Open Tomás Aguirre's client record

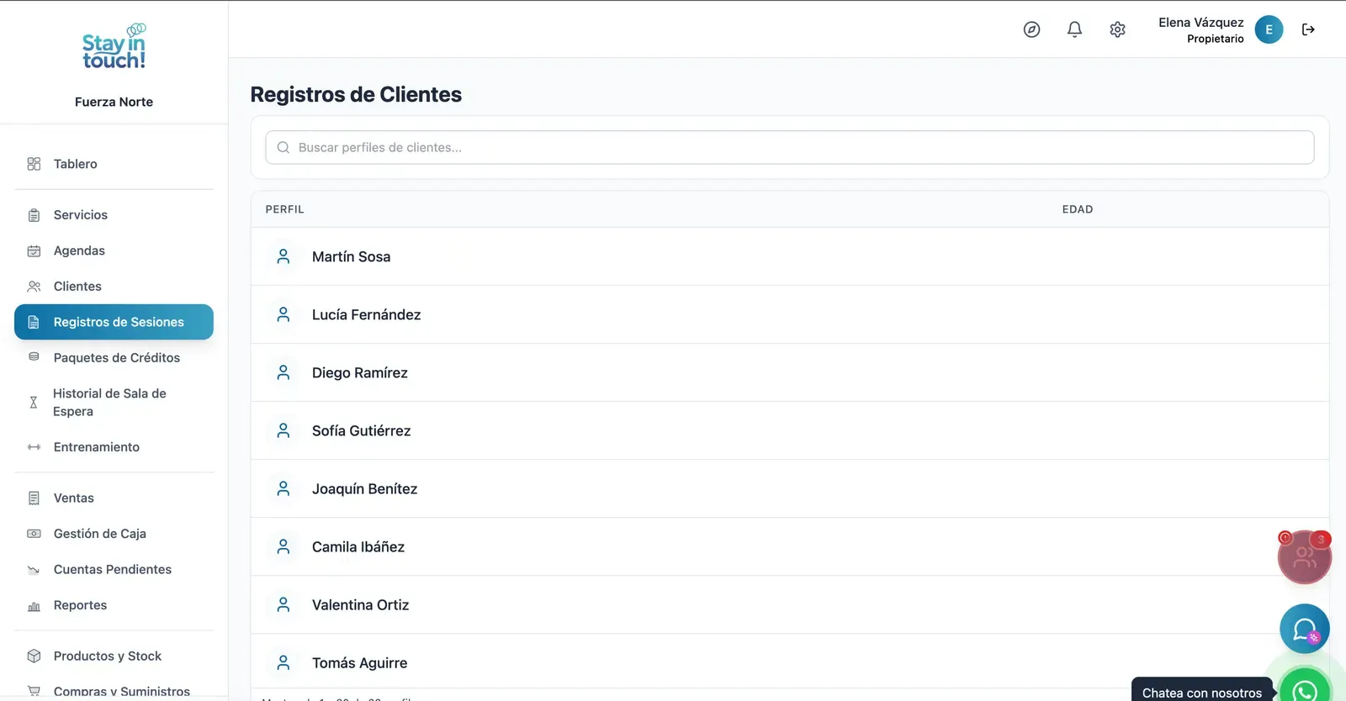point(790,662)
